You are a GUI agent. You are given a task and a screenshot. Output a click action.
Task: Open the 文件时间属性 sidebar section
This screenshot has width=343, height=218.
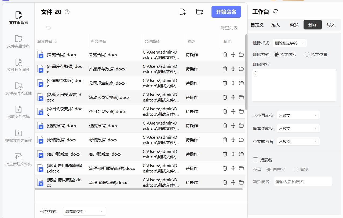pos(19,65)
